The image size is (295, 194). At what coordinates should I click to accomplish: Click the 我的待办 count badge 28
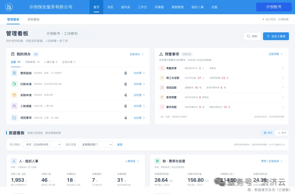pos(36,54)
